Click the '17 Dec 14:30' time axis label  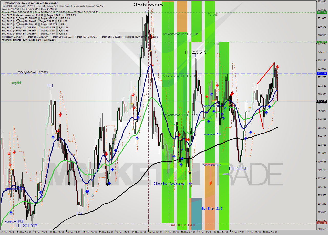[221, 232]
